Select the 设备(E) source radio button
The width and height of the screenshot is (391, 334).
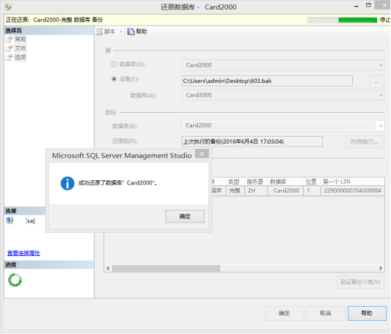pyautogui.click(x=114, y=79)
